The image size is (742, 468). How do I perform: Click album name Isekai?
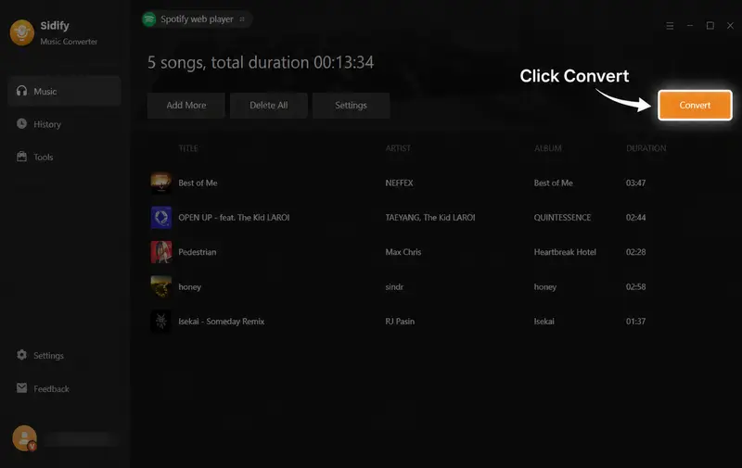544,322
